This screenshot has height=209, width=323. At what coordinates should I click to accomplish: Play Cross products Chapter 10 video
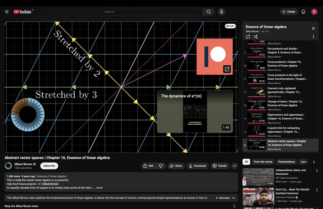(x=280, y=66)
